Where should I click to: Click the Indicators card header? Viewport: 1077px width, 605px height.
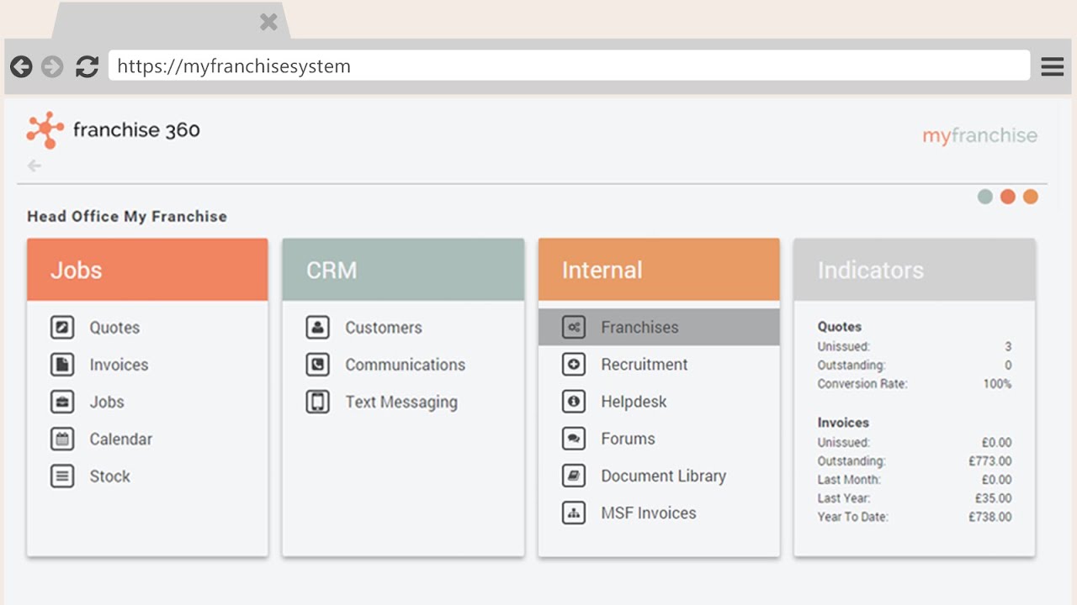point(915,270)
